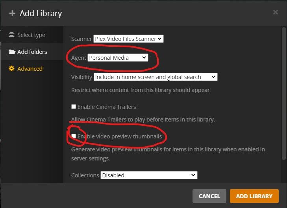287x208 pixels.
Task: Tick Enable video preview thumbnails checkbox
Action: coord(74,136)
